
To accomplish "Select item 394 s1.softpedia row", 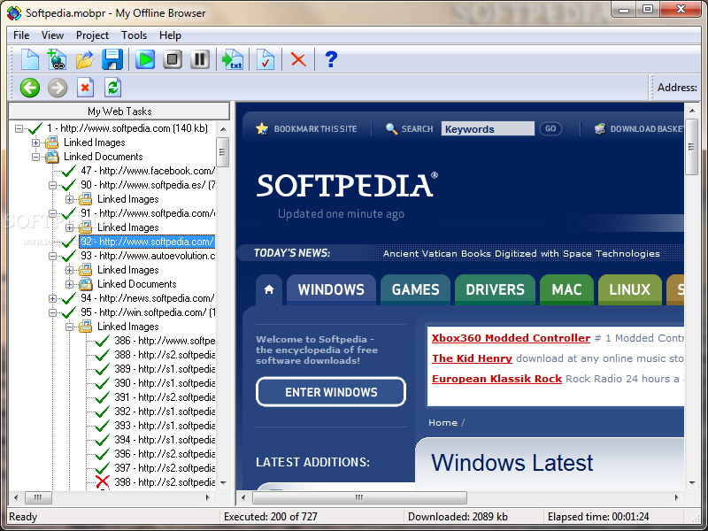I will pos(165,439).
